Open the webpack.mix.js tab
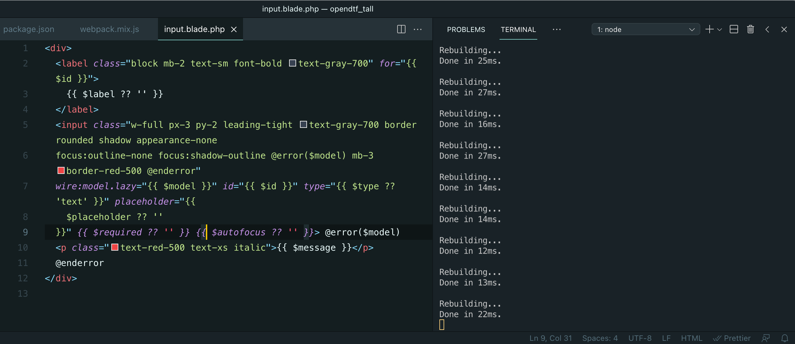 [109, 29]
